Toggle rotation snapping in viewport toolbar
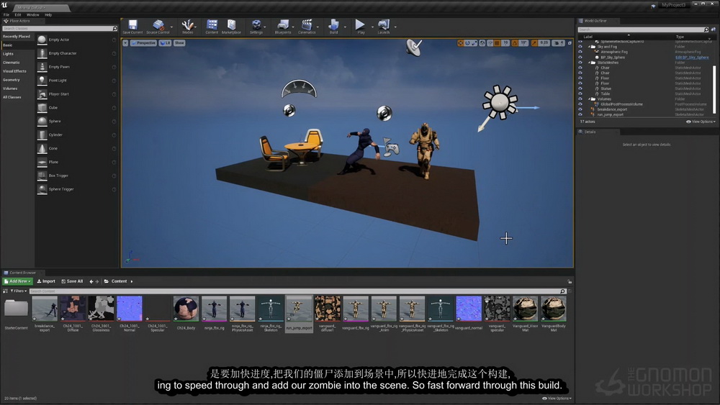Image resolution: width=720 pixels, height=405 pixels. (515, 42)
